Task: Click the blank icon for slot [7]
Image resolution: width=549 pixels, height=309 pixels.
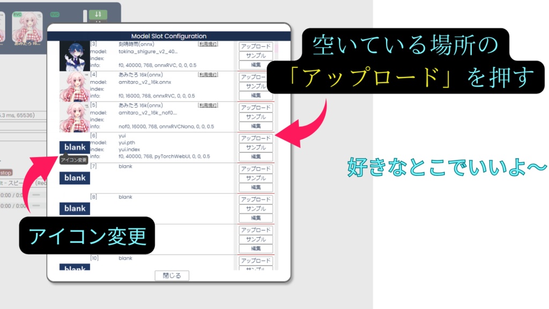Action: [x=74, y=178]
